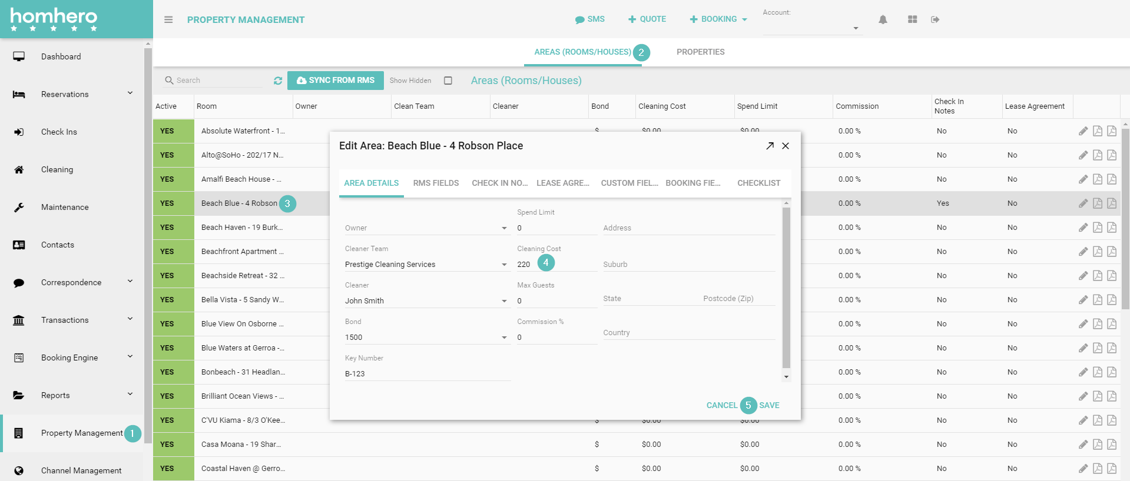The height and width of the screenshot is (481, 1130).
Task: Click the refresh icon beside search
Action: click(278, 81)
